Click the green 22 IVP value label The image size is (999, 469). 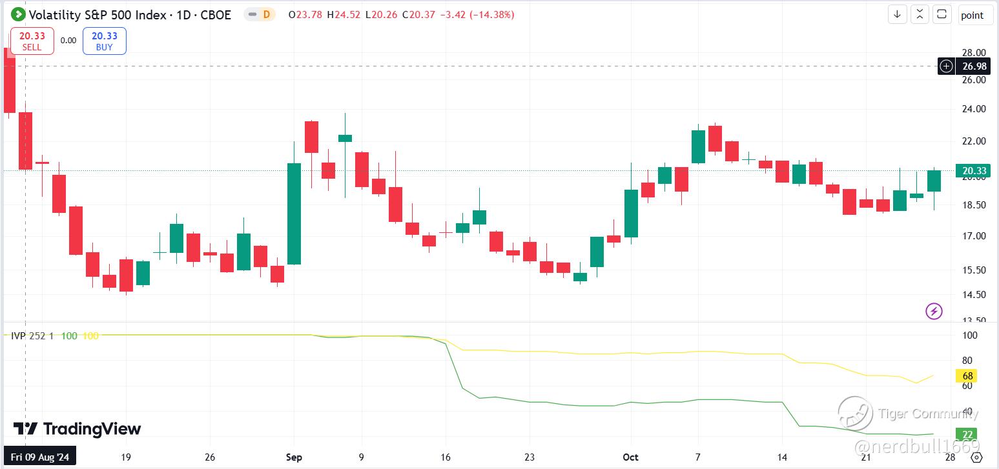[x=967, y=435]
